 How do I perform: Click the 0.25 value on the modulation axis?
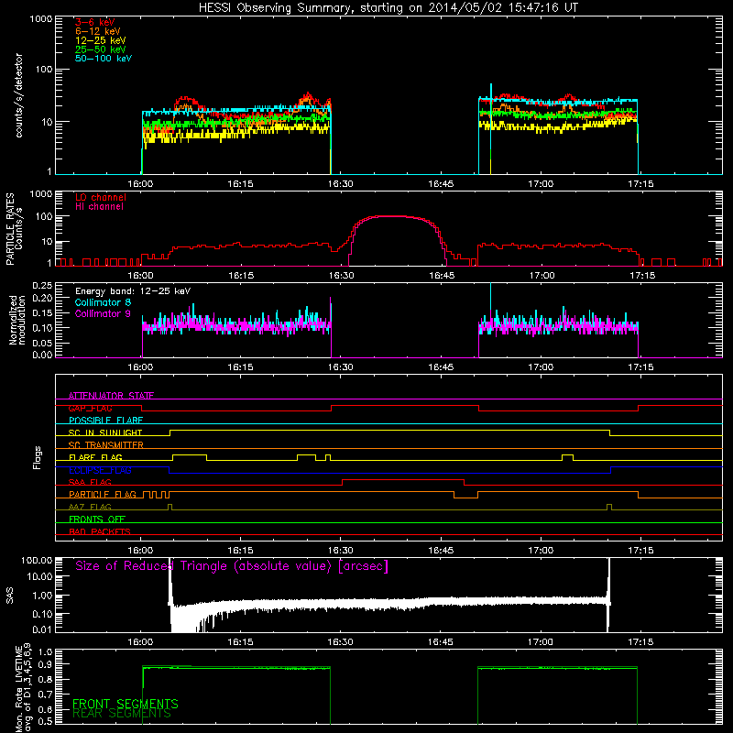42,285
